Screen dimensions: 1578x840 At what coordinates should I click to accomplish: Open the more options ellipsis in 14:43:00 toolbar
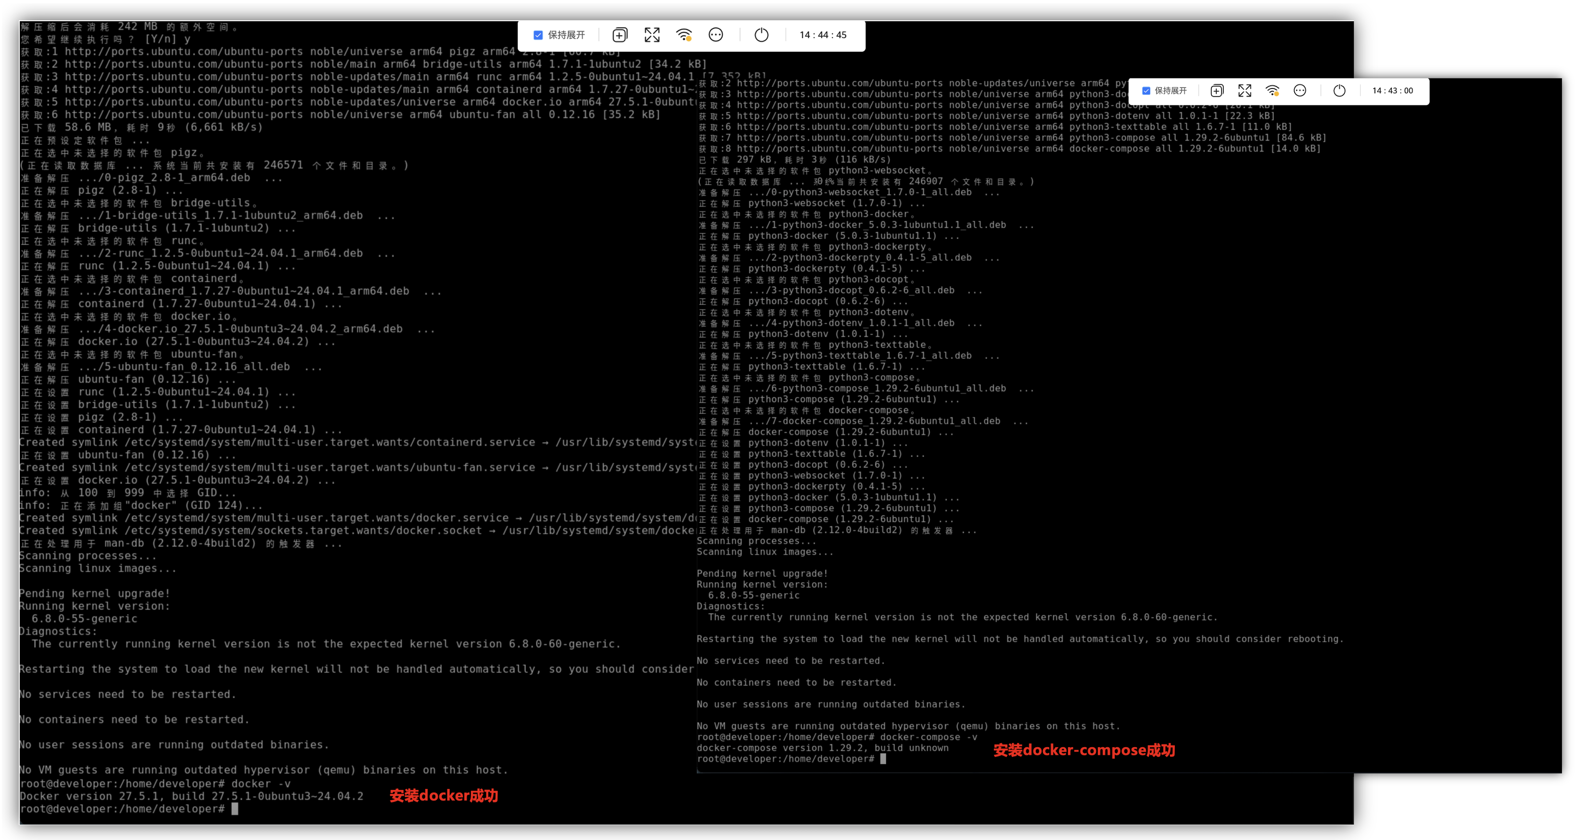click(1300, 90)
